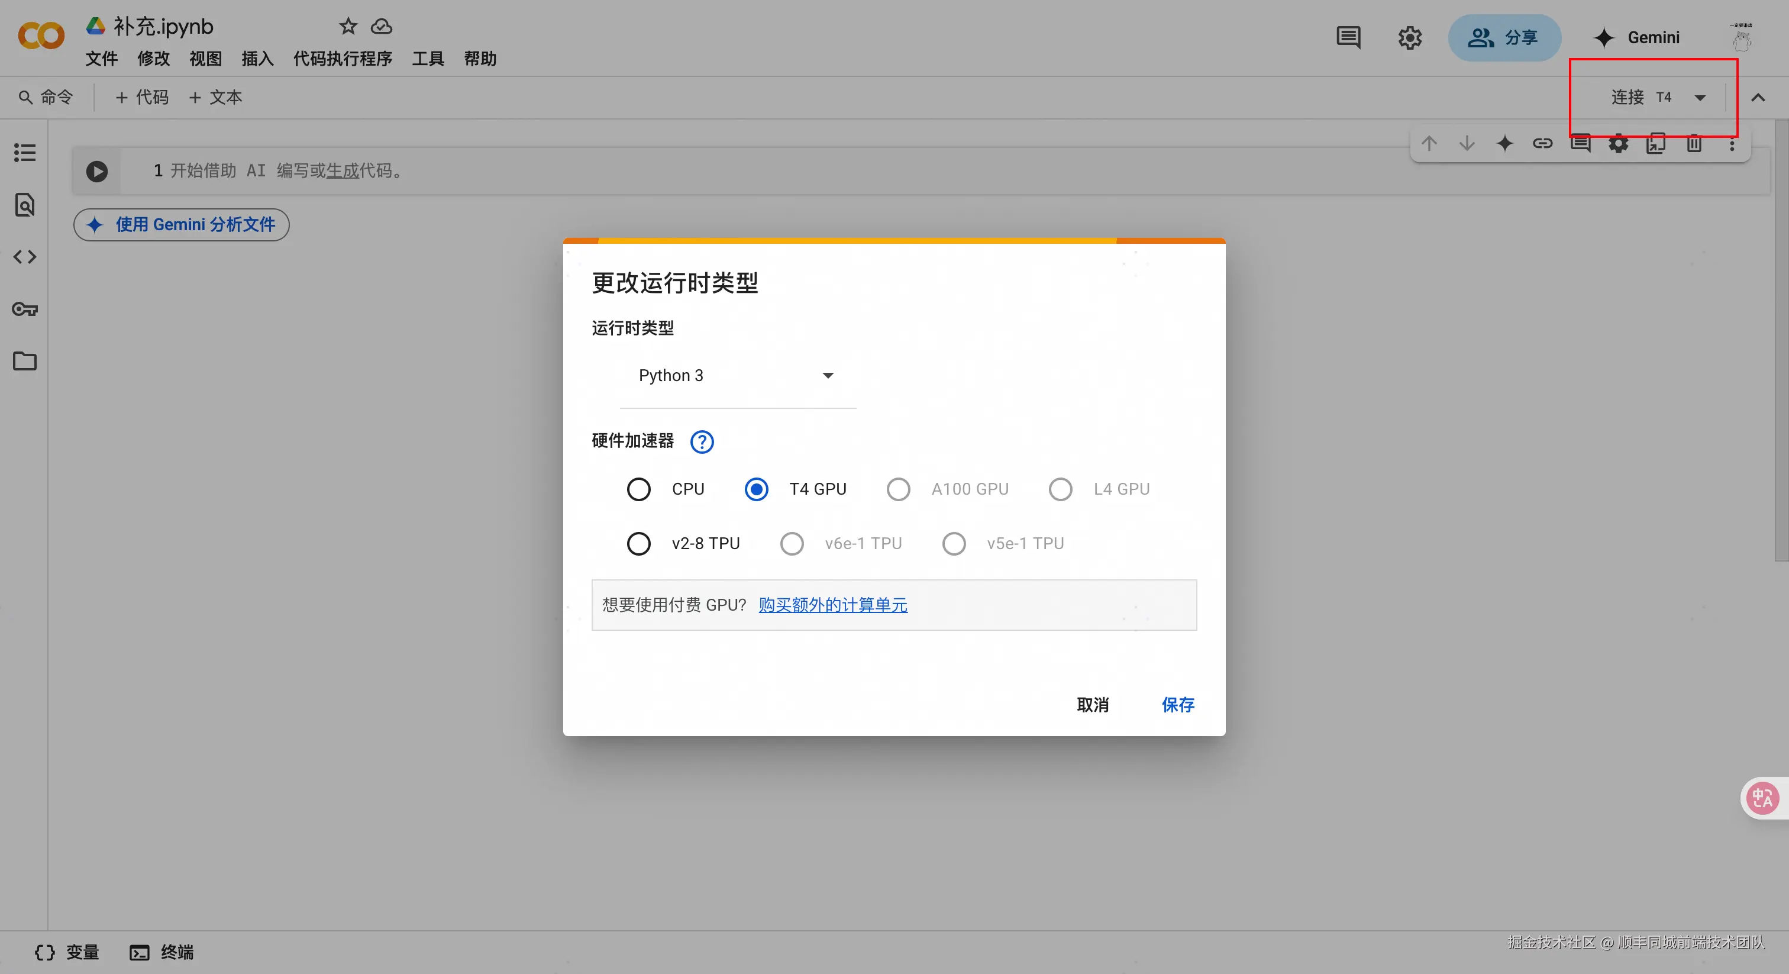Select L4 GPU hardware accelerator
The height and width of the screenshot is (974, 1789).
(x=1061, y=489)
